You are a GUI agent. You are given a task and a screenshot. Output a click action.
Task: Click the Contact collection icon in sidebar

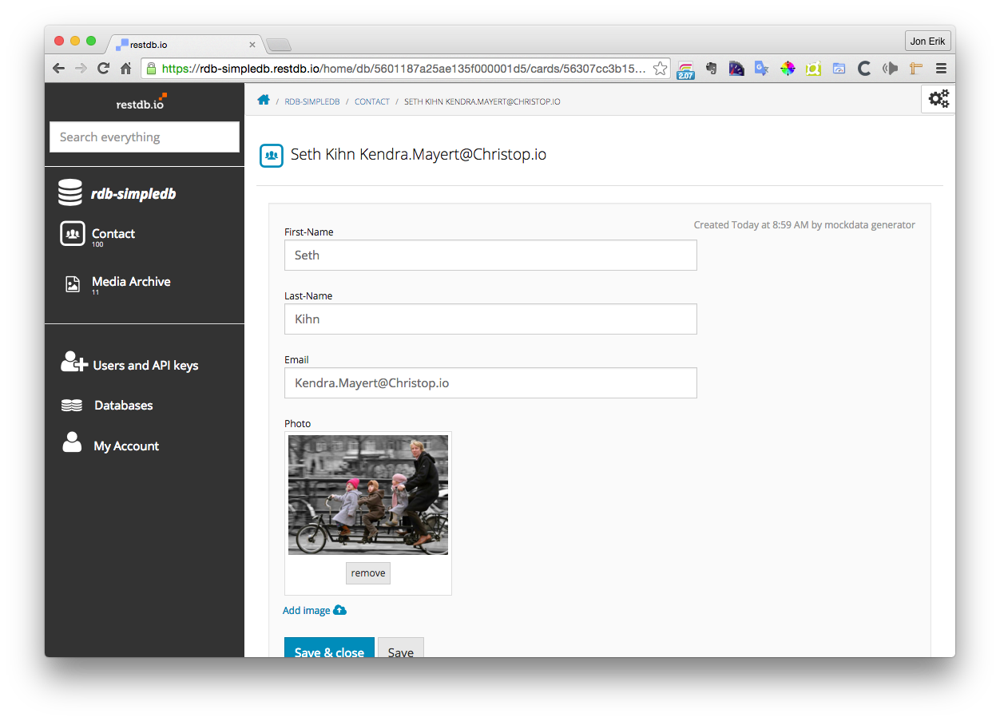73,234
